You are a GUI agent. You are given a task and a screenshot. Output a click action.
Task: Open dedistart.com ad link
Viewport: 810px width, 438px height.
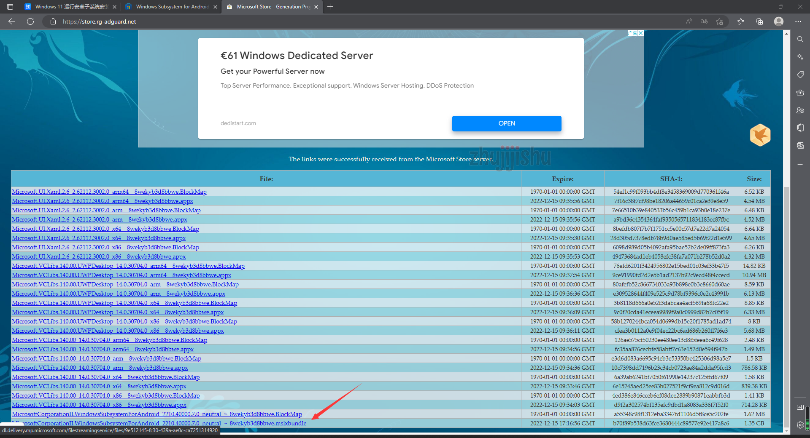click(x=238, y=123)
